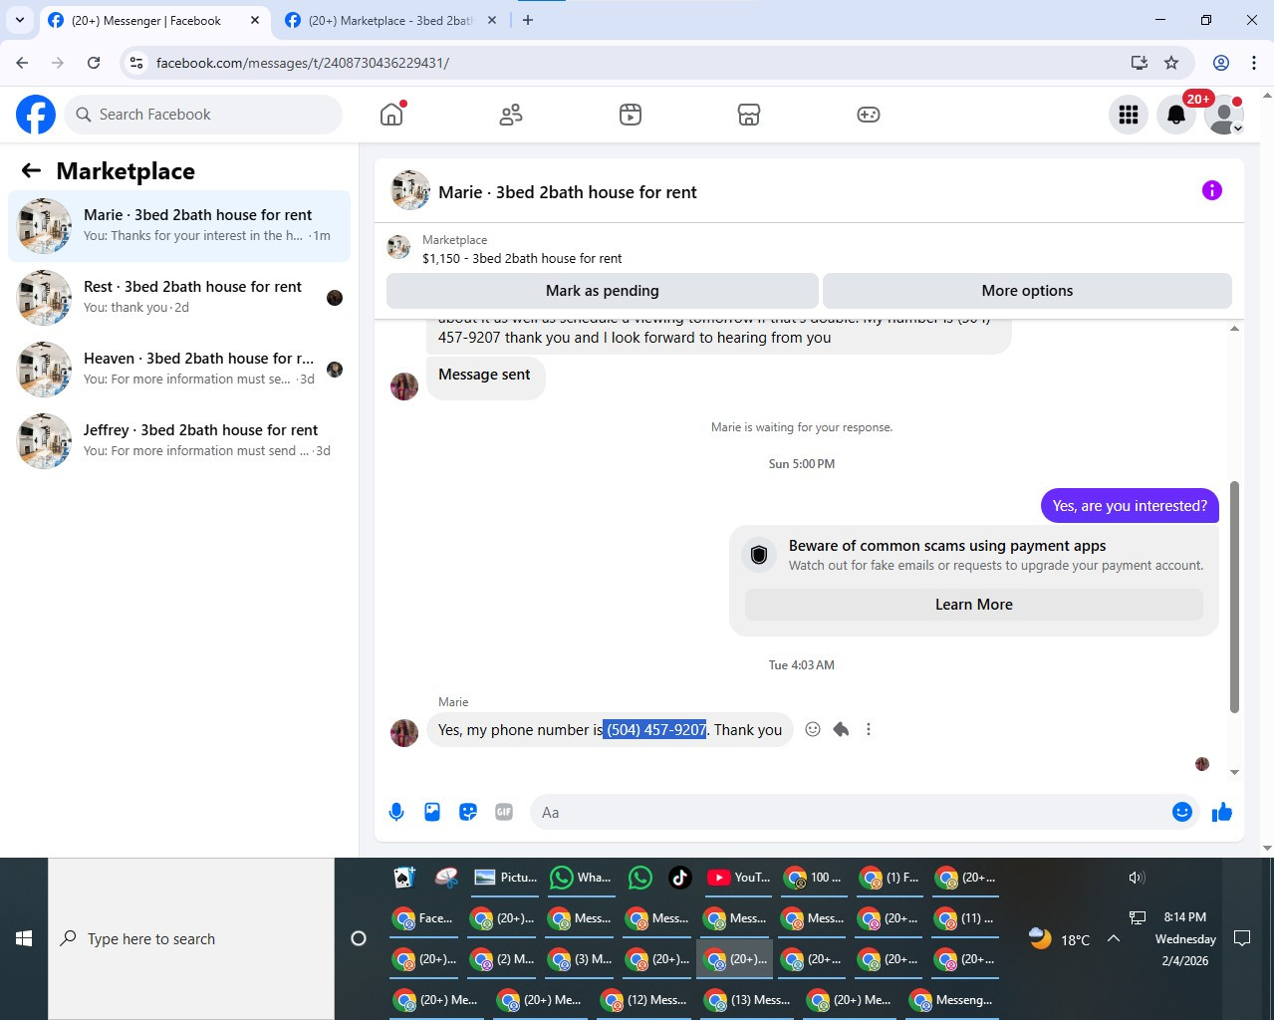Open the YouTube taskbar app
The image size is (1274, 1020).
pos(739,878)
